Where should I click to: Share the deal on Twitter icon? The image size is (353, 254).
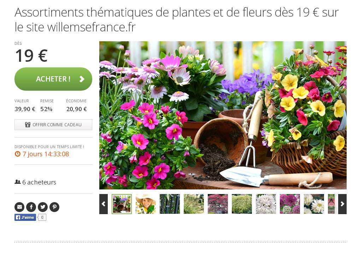(x=43, y=207)
